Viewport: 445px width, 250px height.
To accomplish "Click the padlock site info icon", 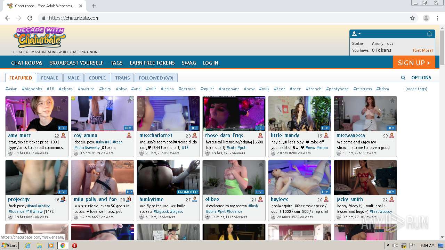I will (44, 18).
